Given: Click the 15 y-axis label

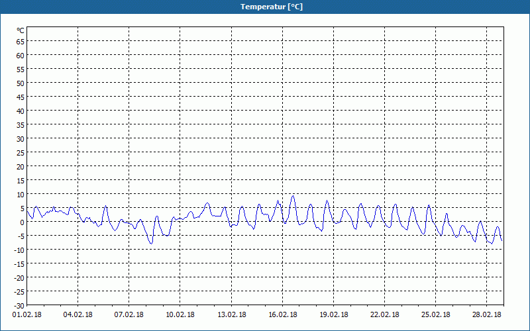Looking at the screenshot, I should 21,180.
